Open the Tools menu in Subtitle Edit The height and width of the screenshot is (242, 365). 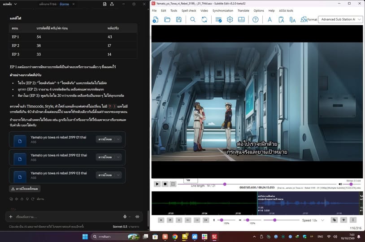(x=174, y=11)
